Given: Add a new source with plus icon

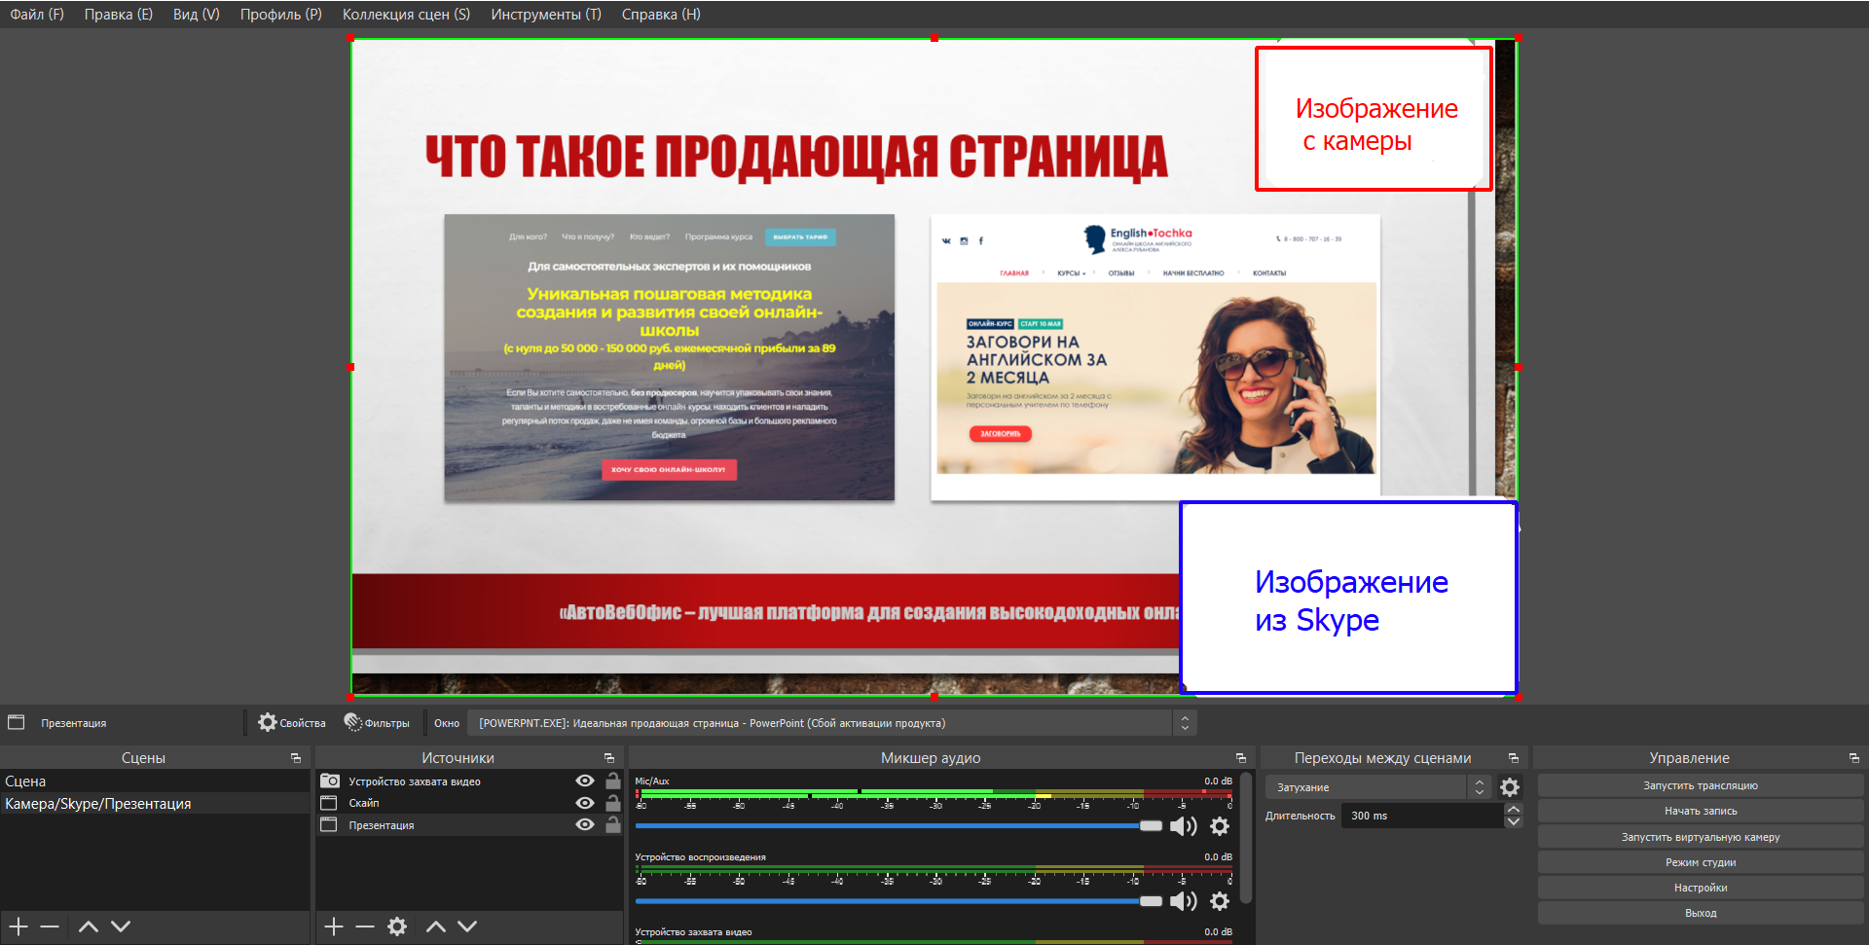Looking at the screenshot, I should click(334, 927).
